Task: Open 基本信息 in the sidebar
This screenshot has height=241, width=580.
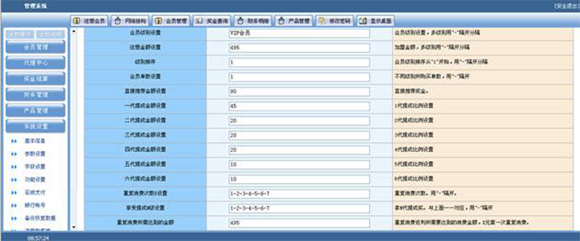Action: pos(35,141)
